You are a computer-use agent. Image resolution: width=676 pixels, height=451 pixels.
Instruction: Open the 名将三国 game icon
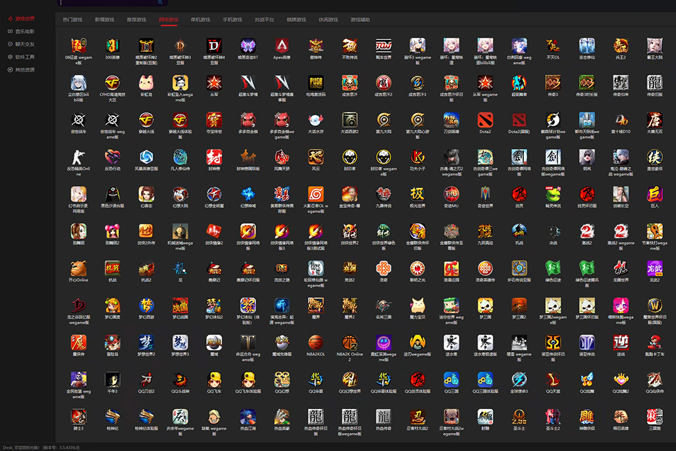pyautogui.click(x=384, y=305)
